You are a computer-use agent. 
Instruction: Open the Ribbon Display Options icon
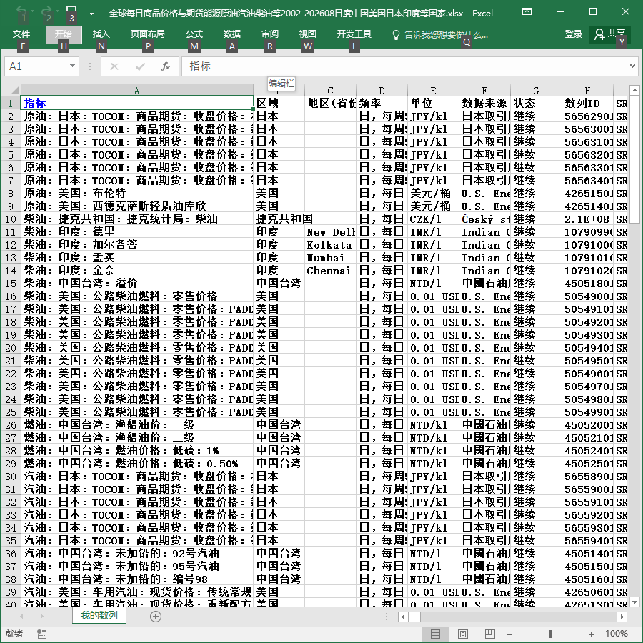coord(527,12)
